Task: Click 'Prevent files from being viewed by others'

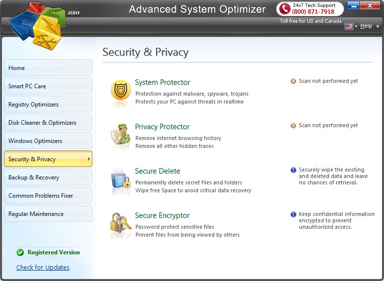Action: click(188, 235)
